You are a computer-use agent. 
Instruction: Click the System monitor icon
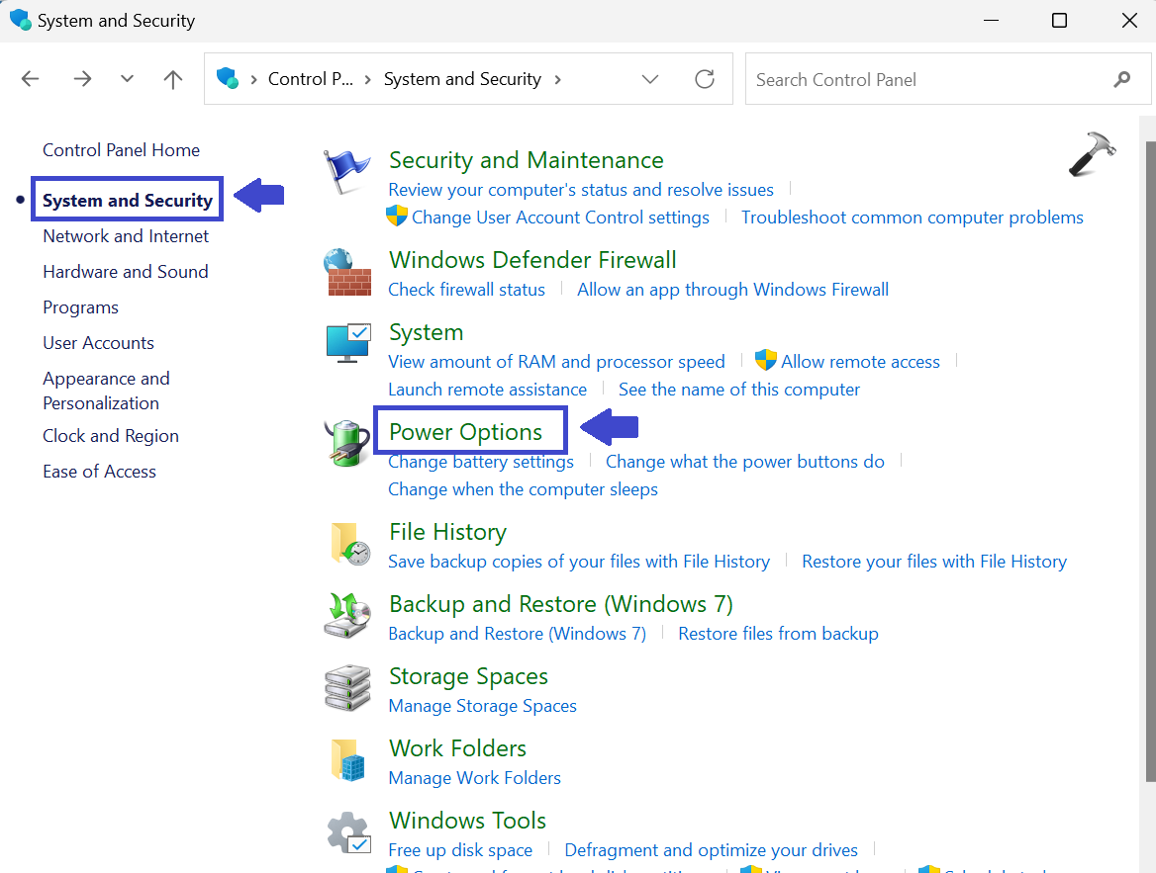click(347, 344)
